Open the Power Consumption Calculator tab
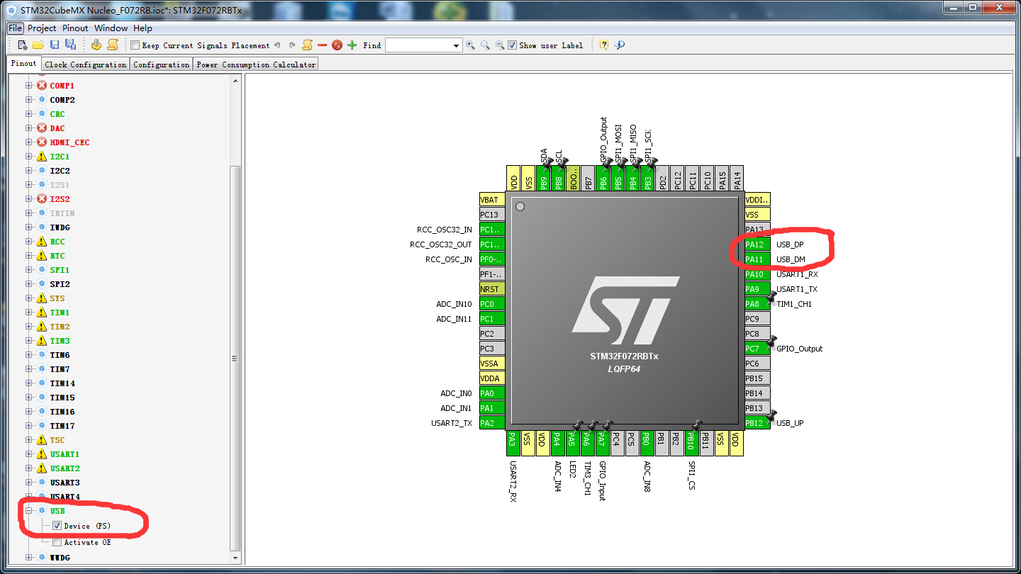Viewport: 1021px width, 574px height. pyautogui.click(x=256, y=64)
